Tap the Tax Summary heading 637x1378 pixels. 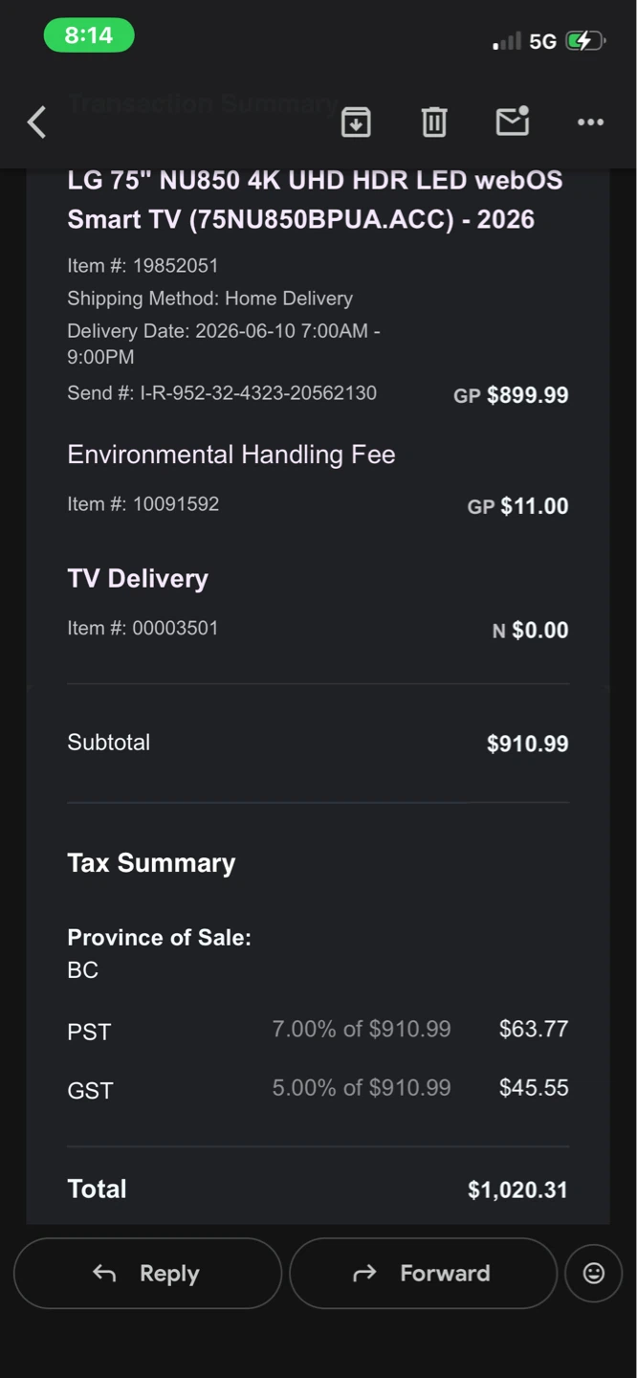click(x=151, y=863)
